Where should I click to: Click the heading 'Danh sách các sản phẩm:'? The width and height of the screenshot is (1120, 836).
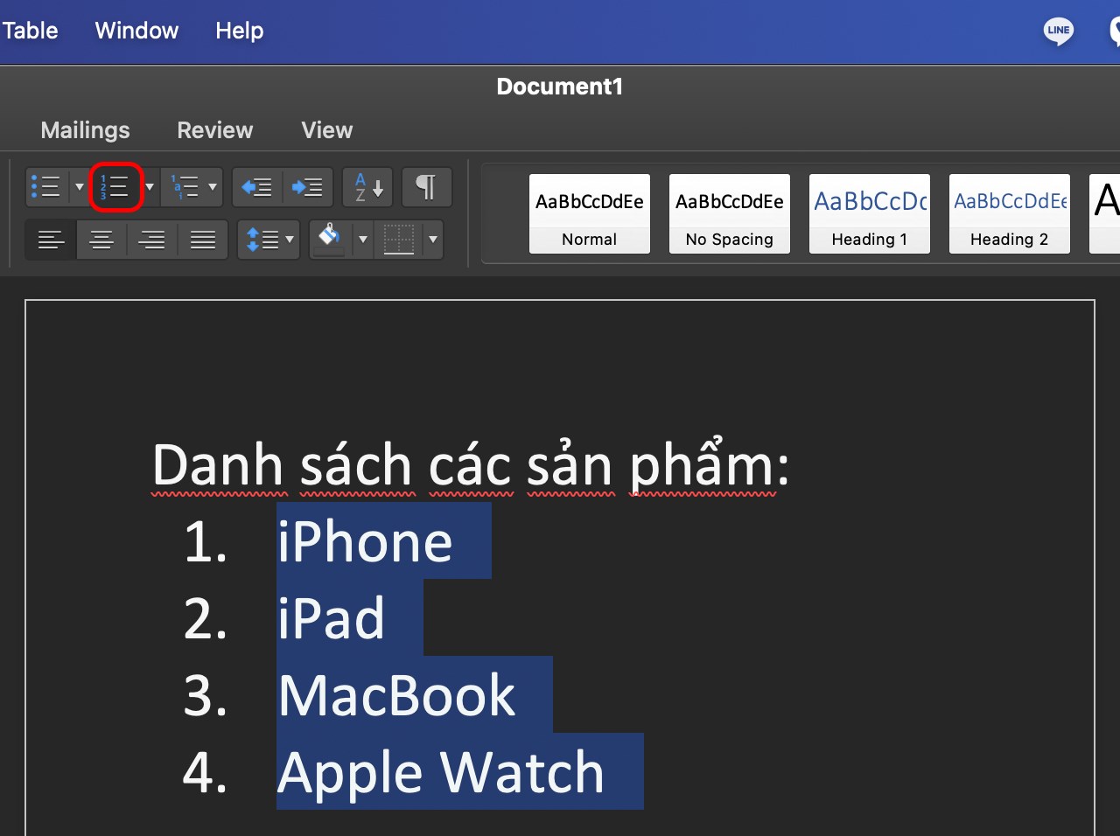click(x=471, y=465)
